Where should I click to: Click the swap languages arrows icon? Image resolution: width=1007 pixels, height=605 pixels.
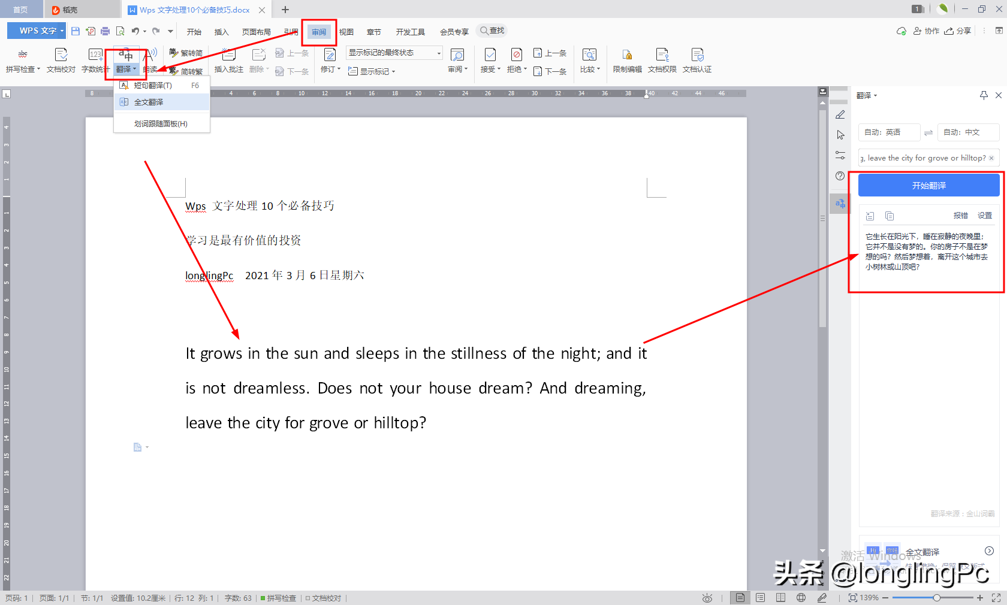tap(928, 132)
